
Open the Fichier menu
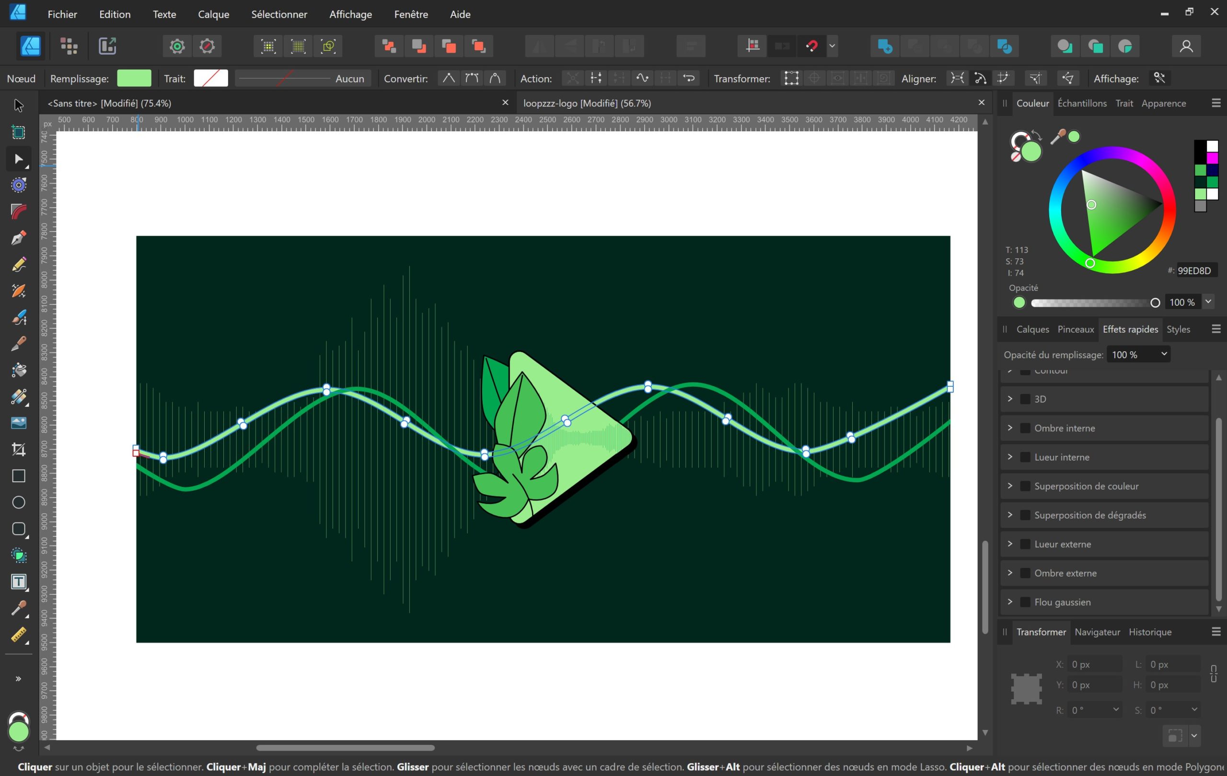coord(62,14)
